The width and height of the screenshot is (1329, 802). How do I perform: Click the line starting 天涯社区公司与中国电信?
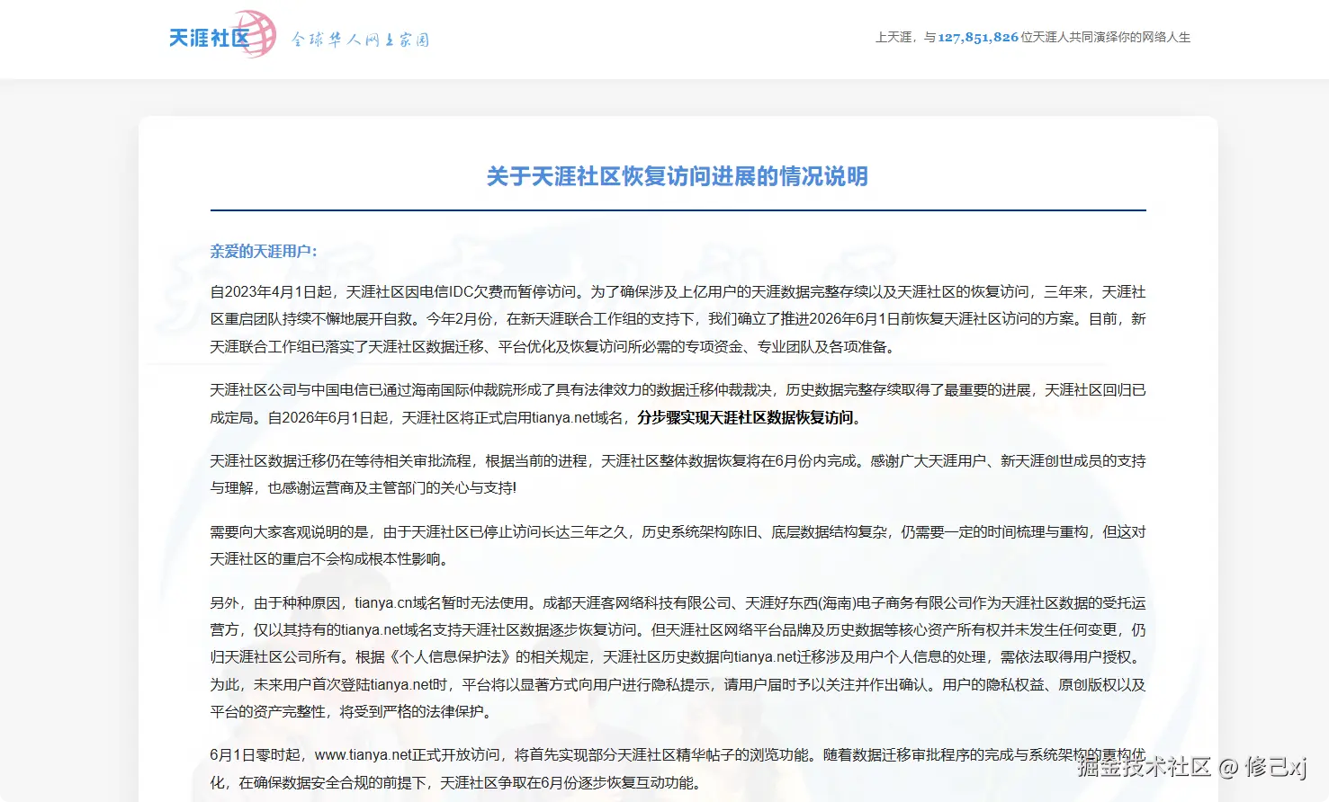click(678, 390)
